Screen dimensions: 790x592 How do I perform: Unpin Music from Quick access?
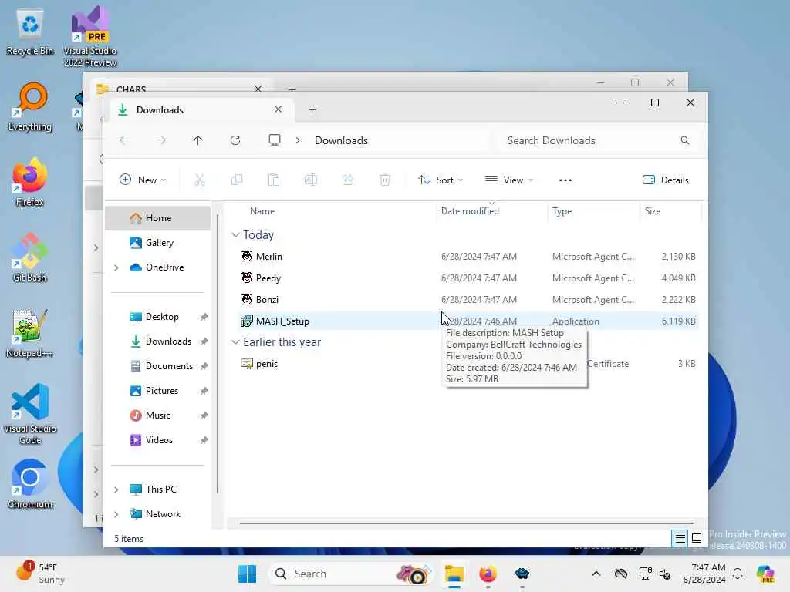204,415
